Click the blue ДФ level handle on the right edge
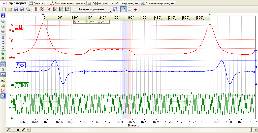258x133 pixels. pyautogui.click(x=254, y=72)
